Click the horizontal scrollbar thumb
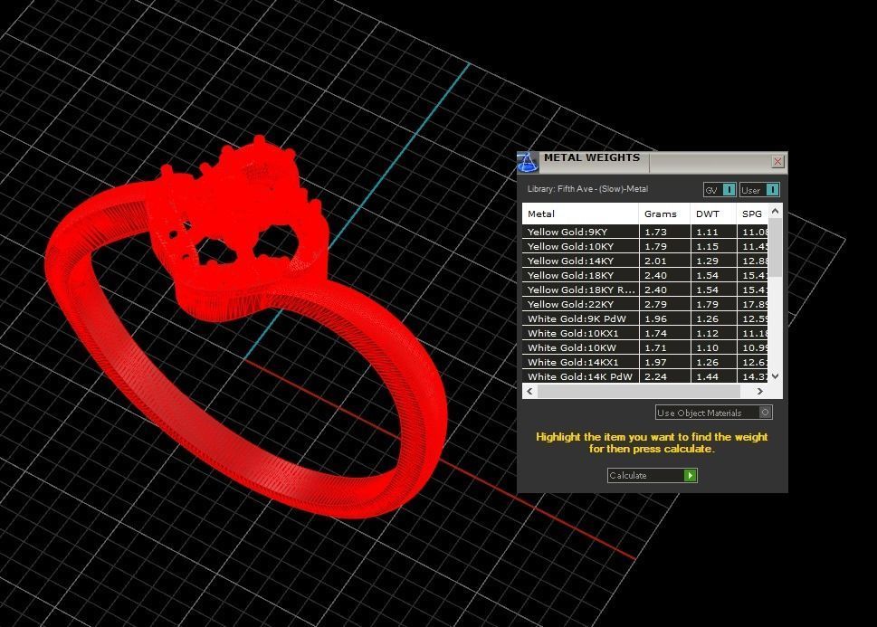877x627 pixels. pyautogui.click(x=638, y=391)
